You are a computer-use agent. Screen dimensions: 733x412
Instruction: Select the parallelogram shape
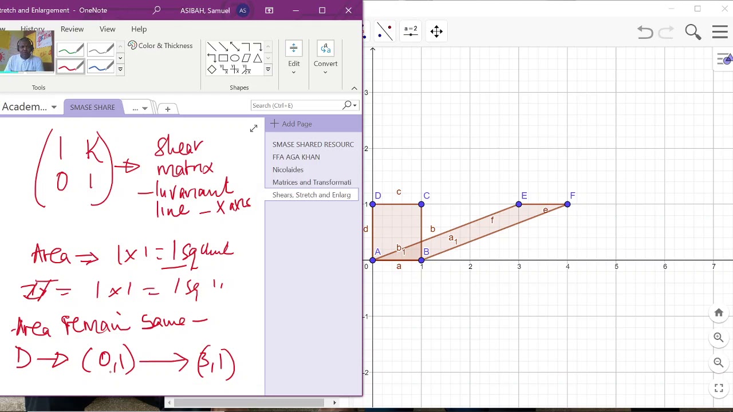tap(246, 58)
